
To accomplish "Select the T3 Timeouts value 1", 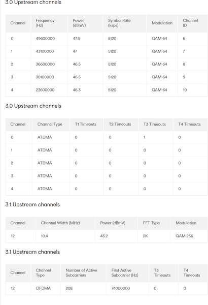I will point(144,137).
